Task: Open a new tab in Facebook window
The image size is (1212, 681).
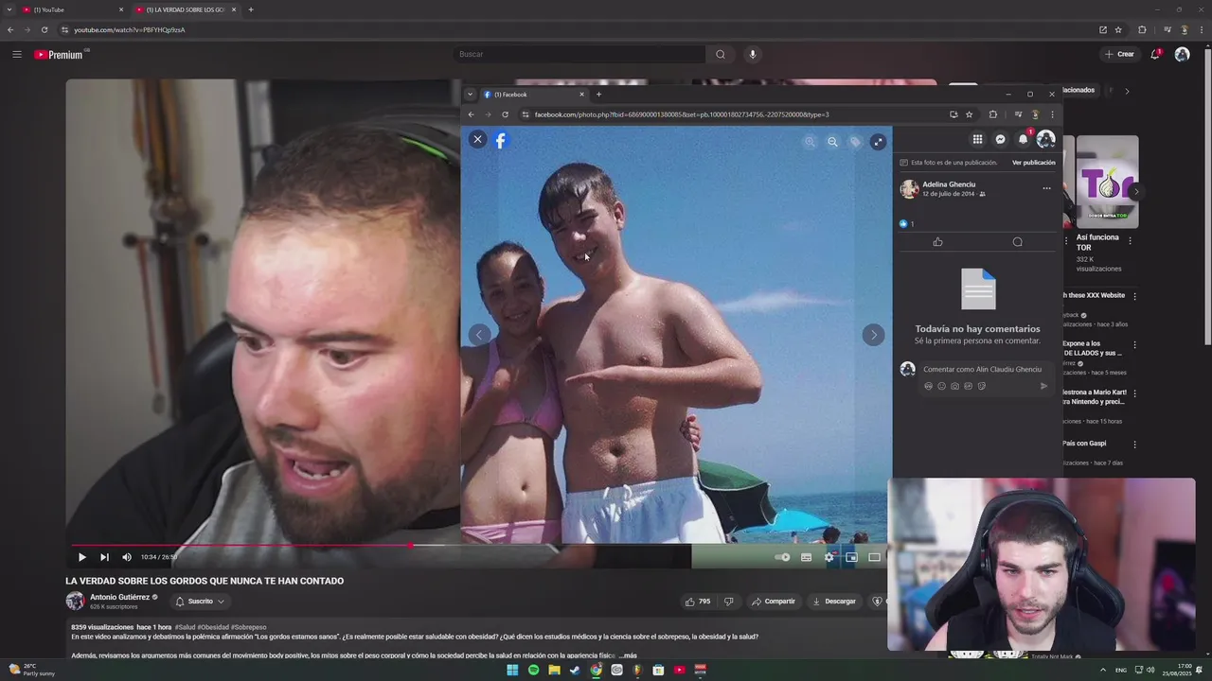Action: (598, 95)
